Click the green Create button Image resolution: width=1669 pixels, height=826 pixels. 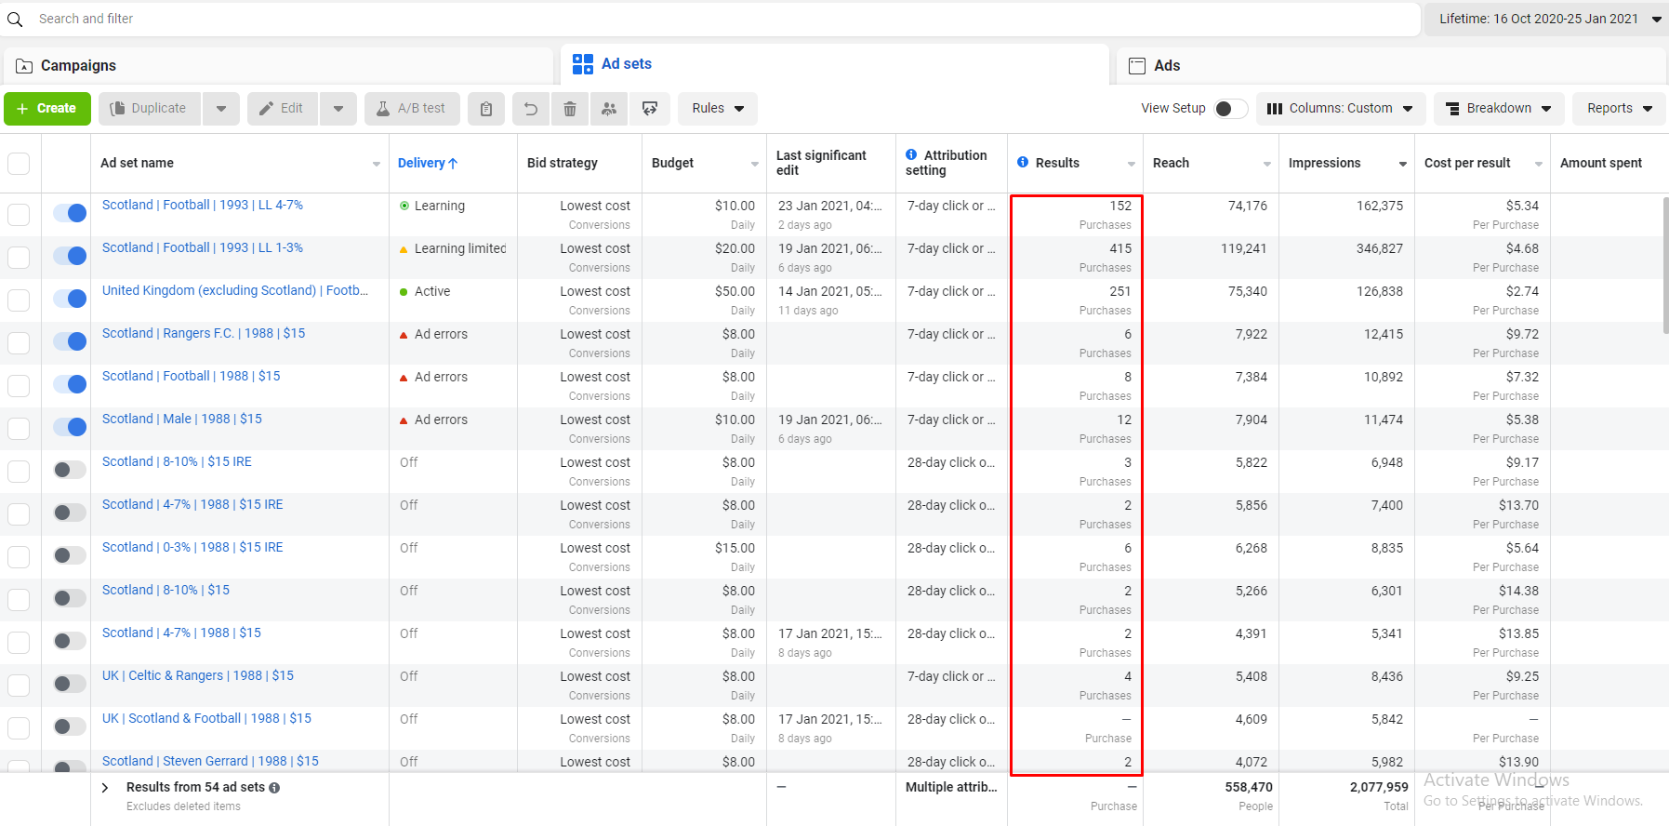click(x=47, y=109)
